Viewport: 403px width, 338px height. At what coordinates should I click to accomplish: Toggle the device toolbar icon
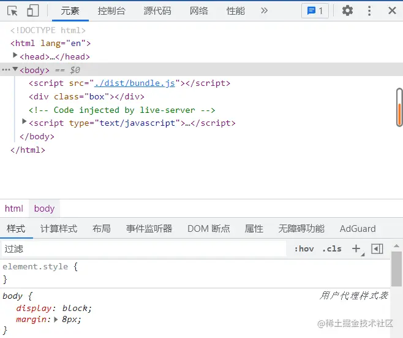pos(32,11)
